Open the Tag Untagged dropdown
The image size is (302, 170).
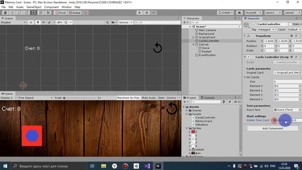pyautogui.click(x=266, y=29)
